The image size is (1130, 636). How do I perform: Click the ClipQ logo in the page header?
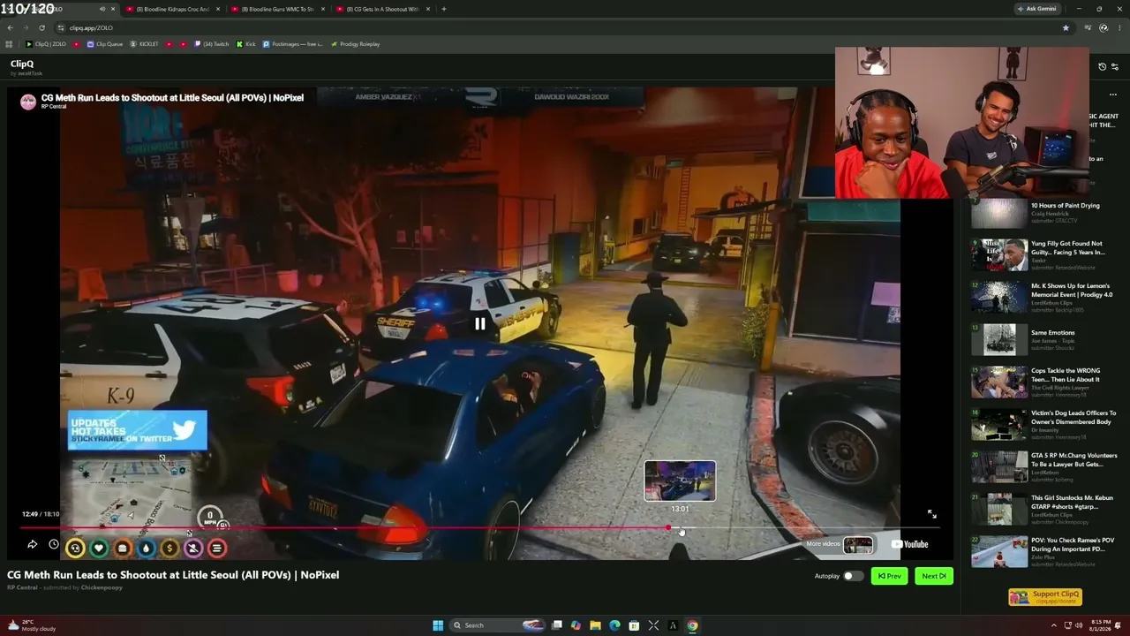(22, 64)
